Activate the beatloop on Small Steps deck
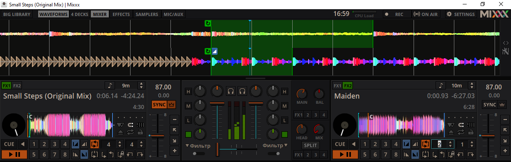This screenshot has width=511, height=162. point(95,144)
